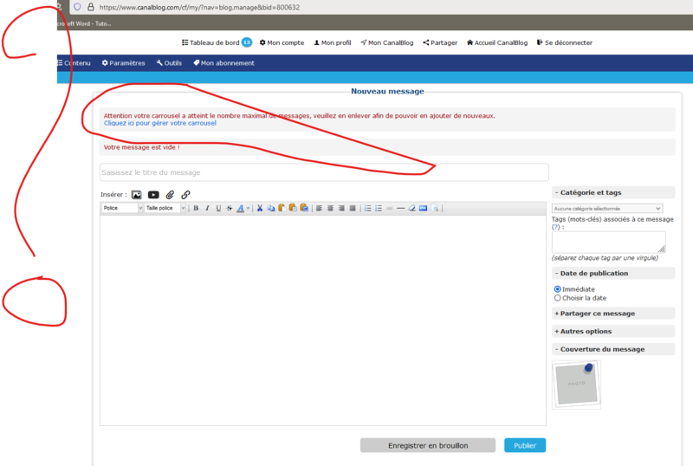Expand Partager ce message section
Viewport: 693px width, 466px height.
613,314
